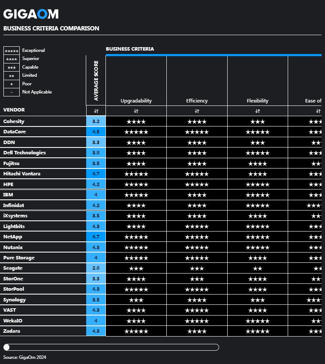The width and height of the screenshot is (325, 364).
Task: Click the Pure Storage vendor name
Action: 19,258
